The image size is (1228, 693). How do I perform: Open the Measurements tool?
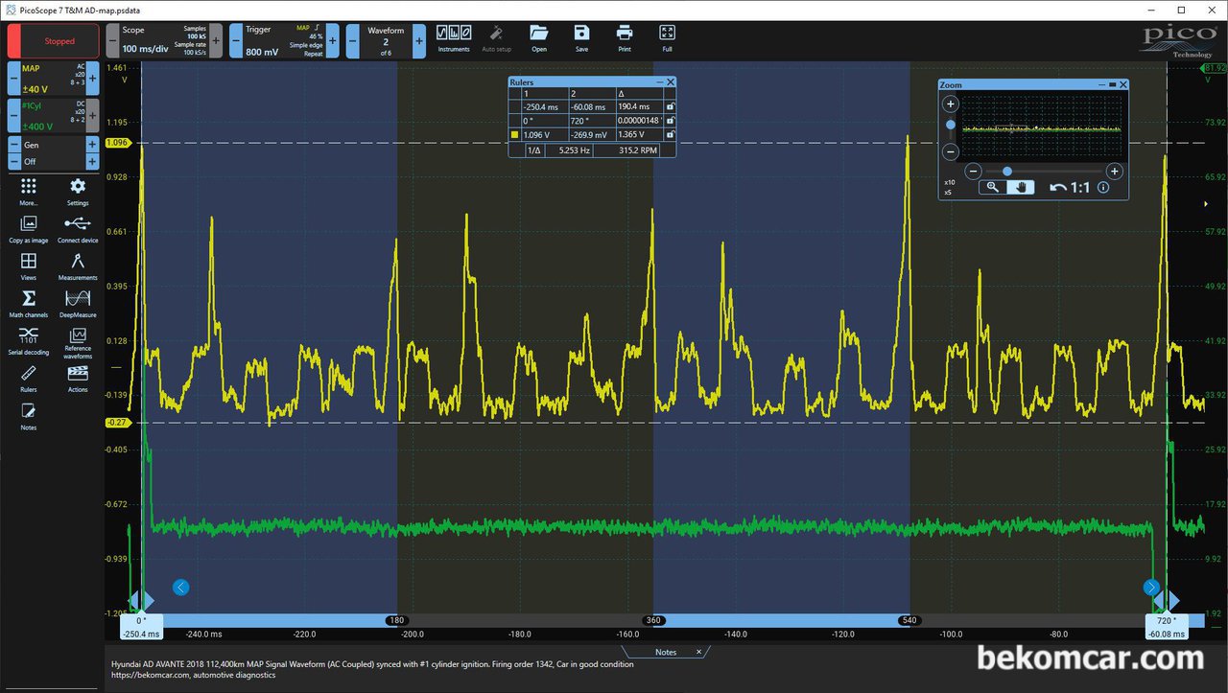pos(78,265)
